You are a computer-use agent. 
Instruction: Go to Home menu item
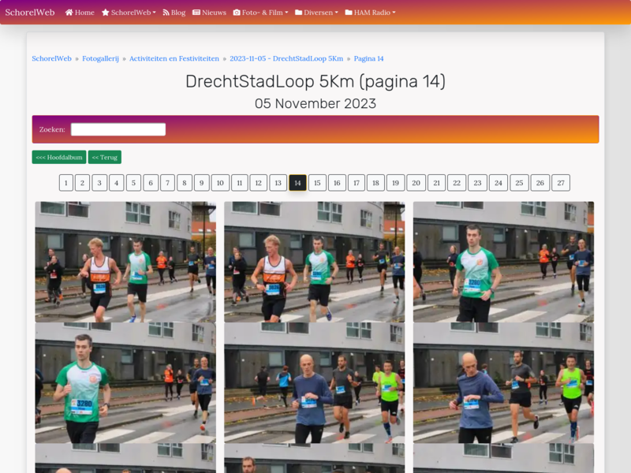(x=80, y=13)
